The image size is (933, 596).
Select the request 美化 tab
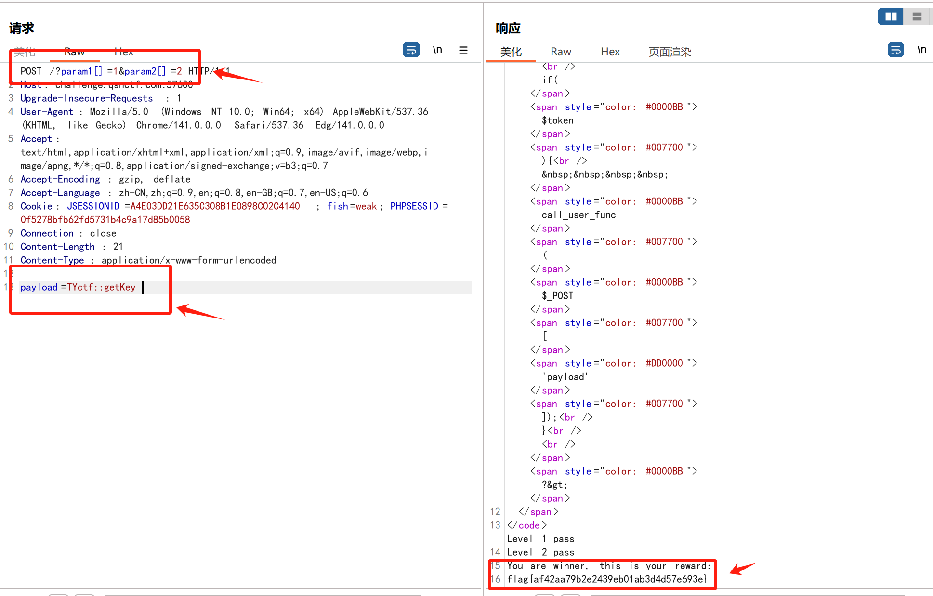25,52
